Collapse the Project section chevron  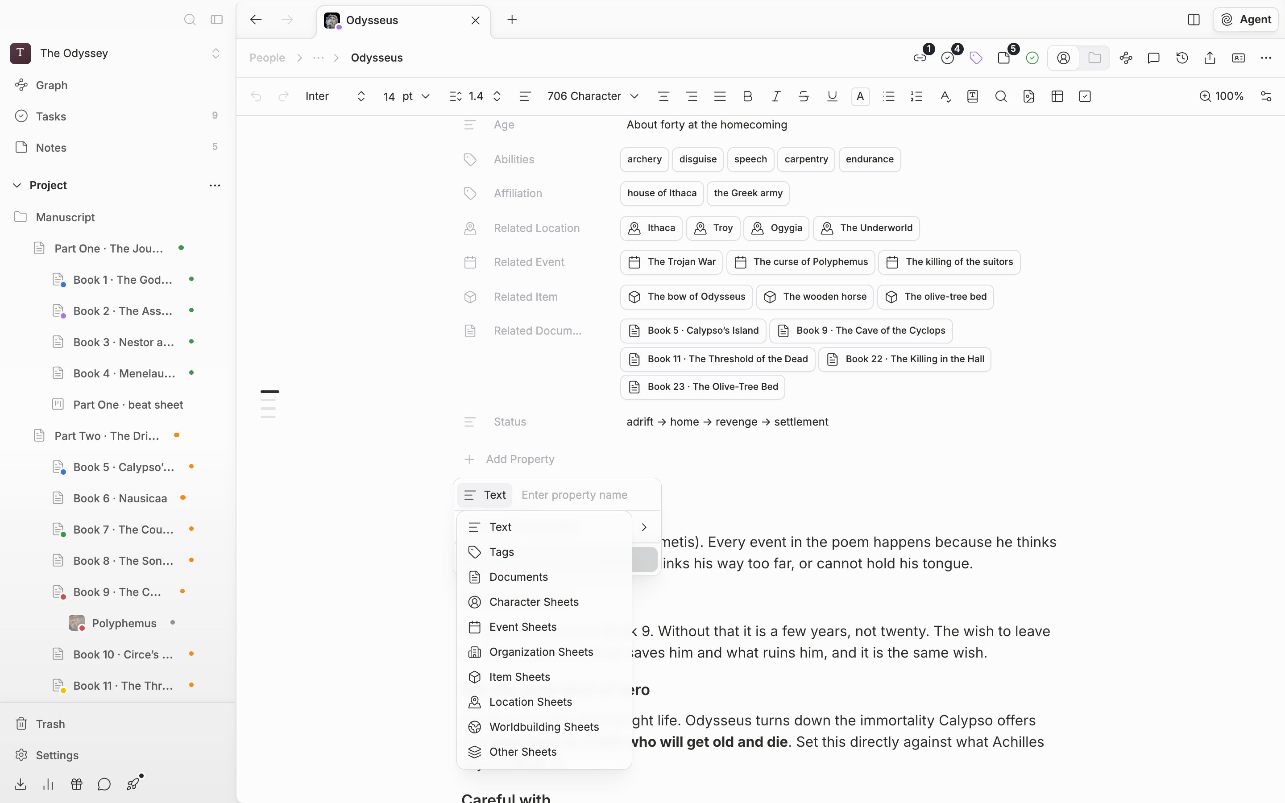pyautogui.click(x=17, y=185)
